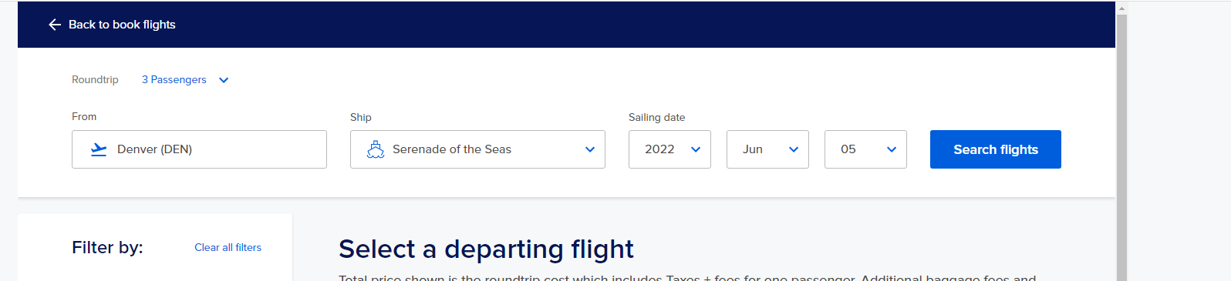Expand the Ship dropdown chevron arrow
The image size is (1231, 281).
[x=590, y=149]
